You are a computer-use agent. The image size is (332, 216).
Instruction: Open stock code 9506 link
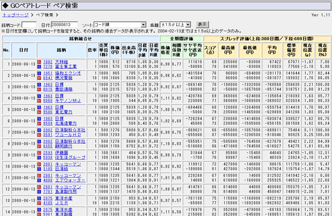(x=48, y=112)
